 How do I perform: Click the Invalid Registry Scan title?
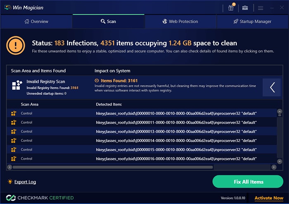coord(46,81)
